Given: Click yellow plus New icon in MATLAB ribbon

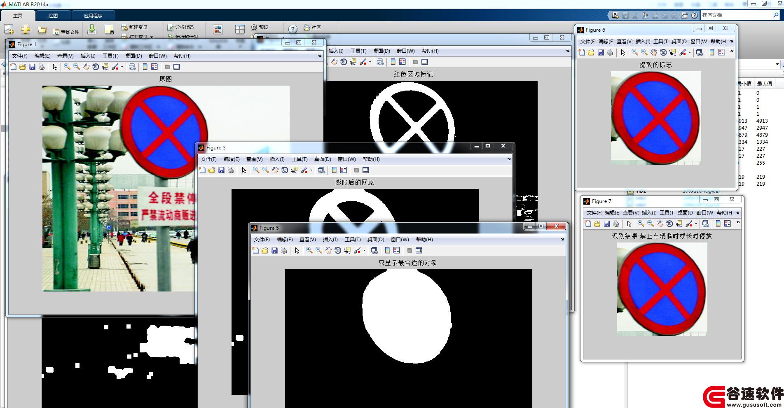Looking at the screenshot, I should 26,29.
